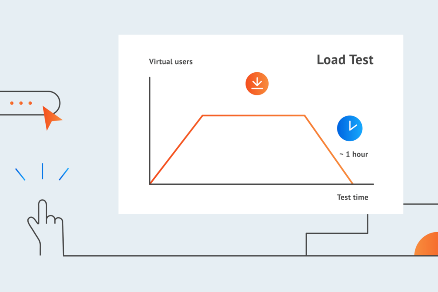
Task: Click the orange semicircle at bottom right
Action: 426,243
